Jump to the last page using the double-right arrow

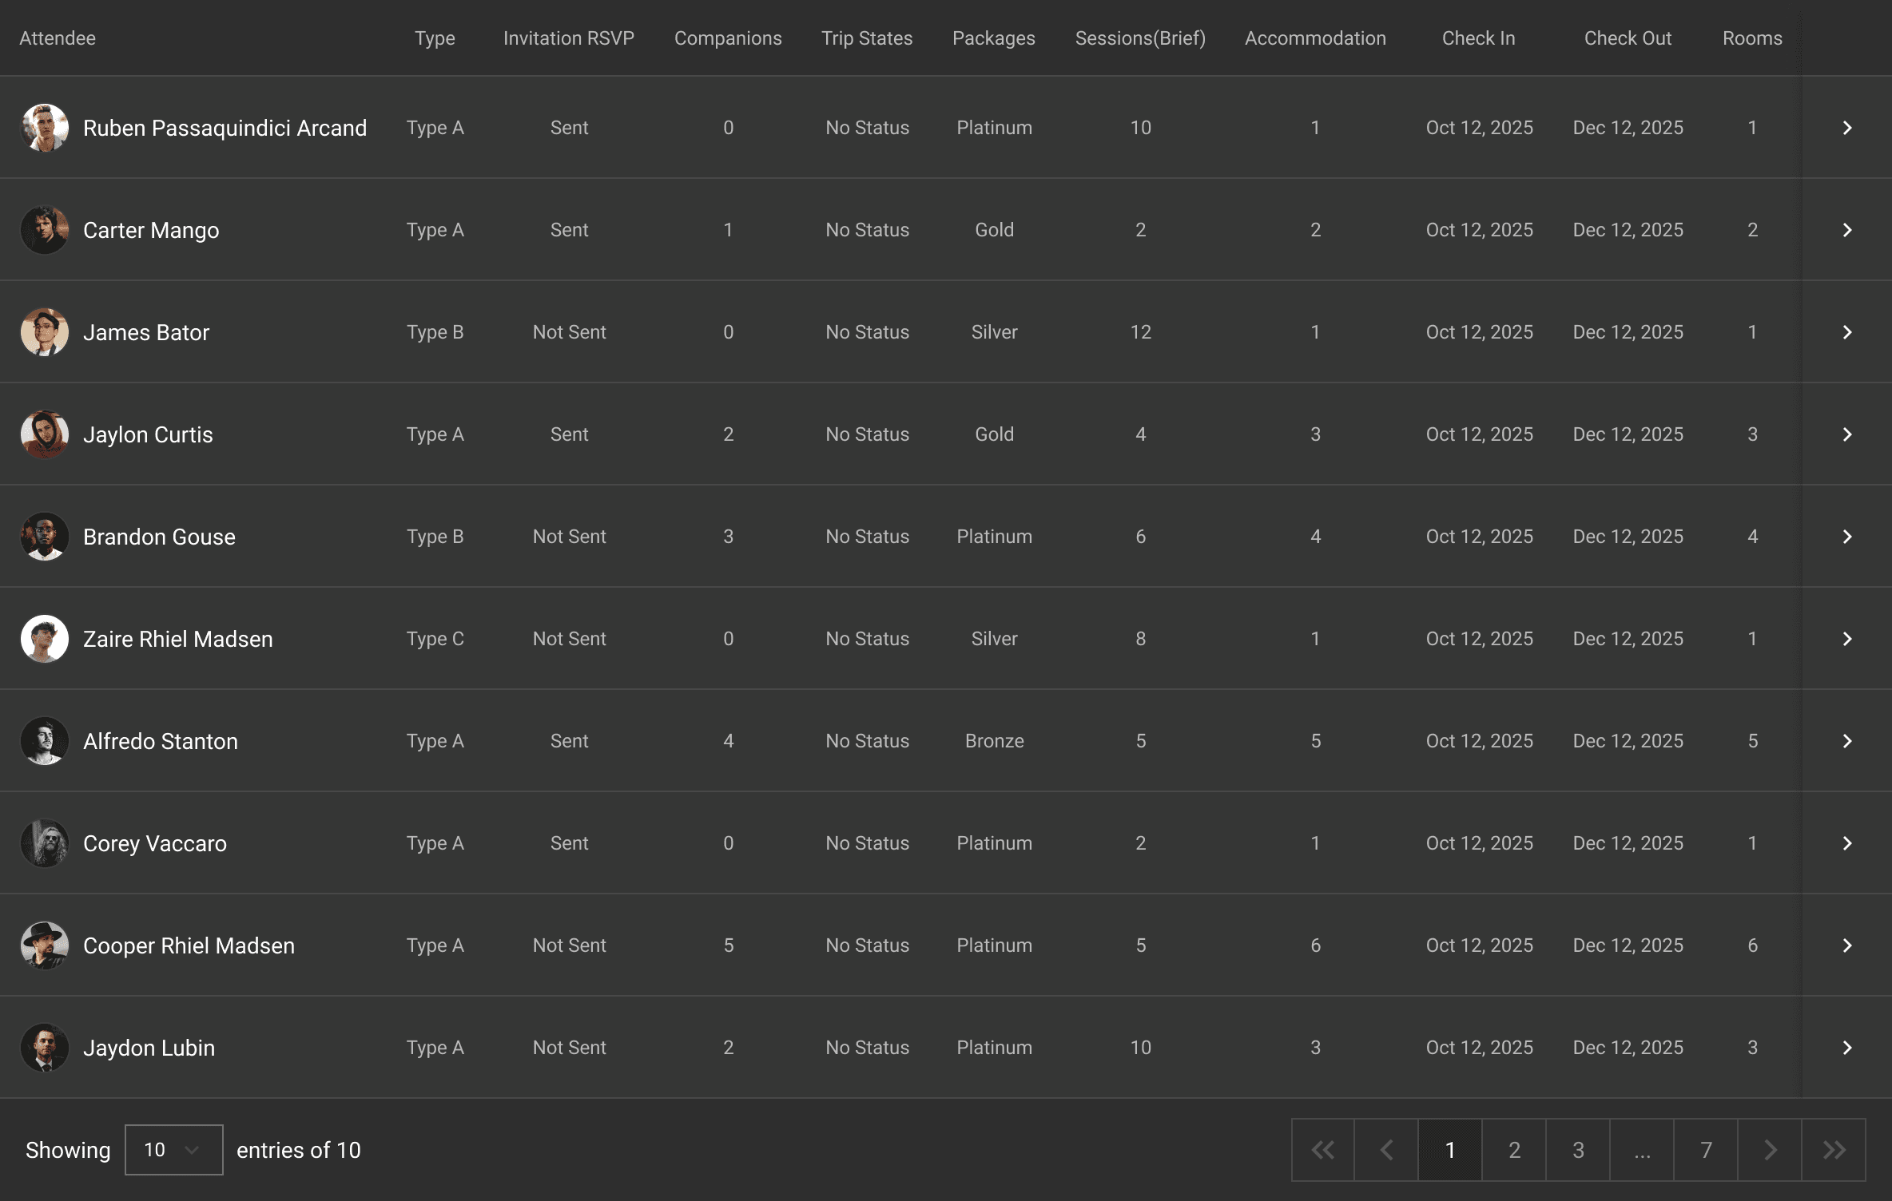pos(1834,1150)
